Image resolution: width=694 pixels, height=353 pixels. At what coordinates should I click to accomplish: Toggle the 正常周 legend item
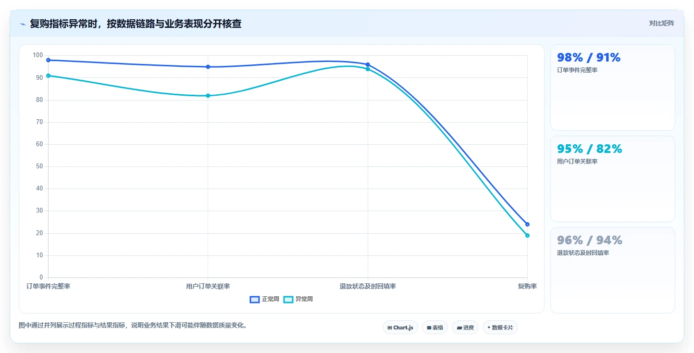coord(264,299)
